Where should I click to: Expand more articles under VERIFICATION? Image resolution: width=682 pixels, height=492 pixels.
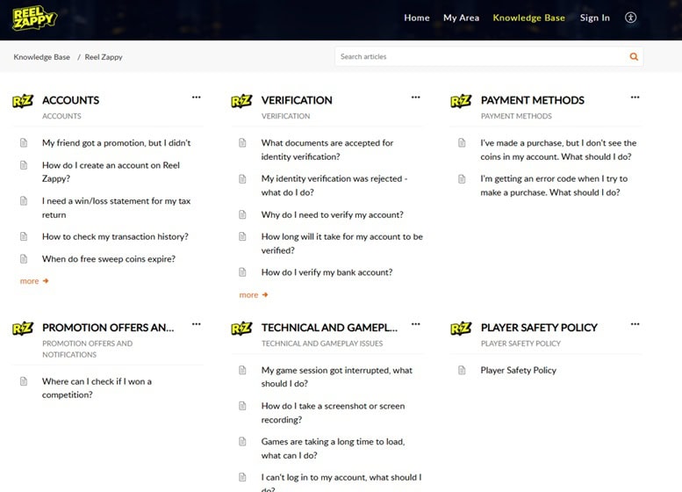tap(253, 295)
